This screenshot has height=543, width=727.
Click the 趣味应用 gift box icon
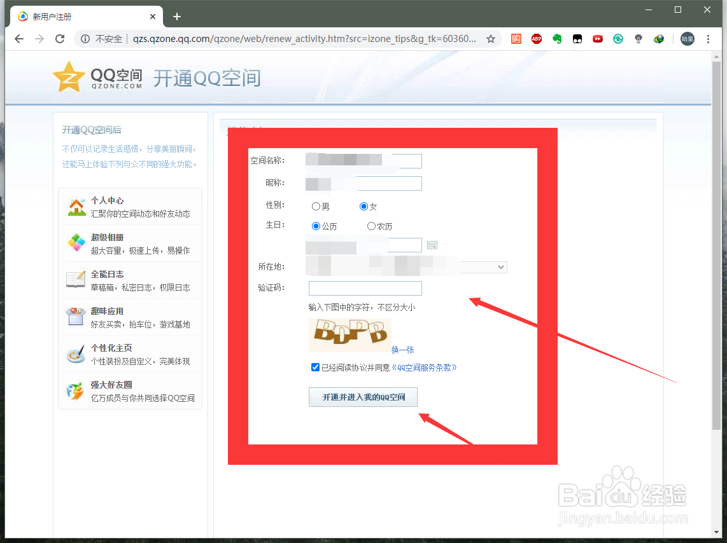click(76, 316)
